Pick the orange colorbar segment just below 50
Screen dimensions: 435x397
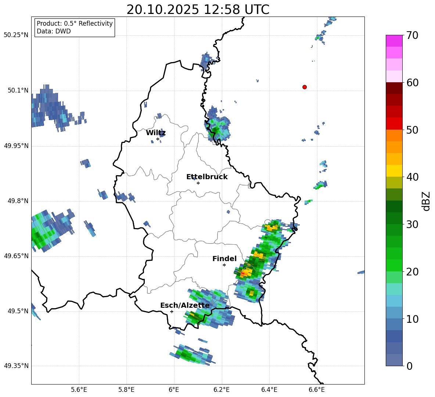point(394,136)
